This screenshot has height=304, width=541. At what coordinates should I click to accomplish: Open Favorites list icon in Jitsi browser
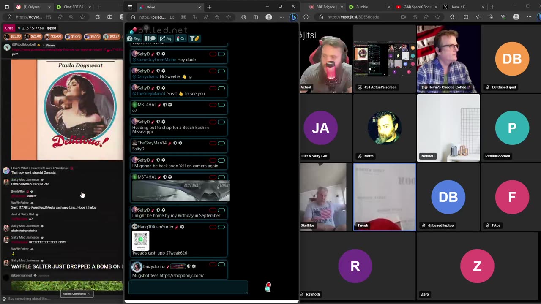tap(478, 17)
